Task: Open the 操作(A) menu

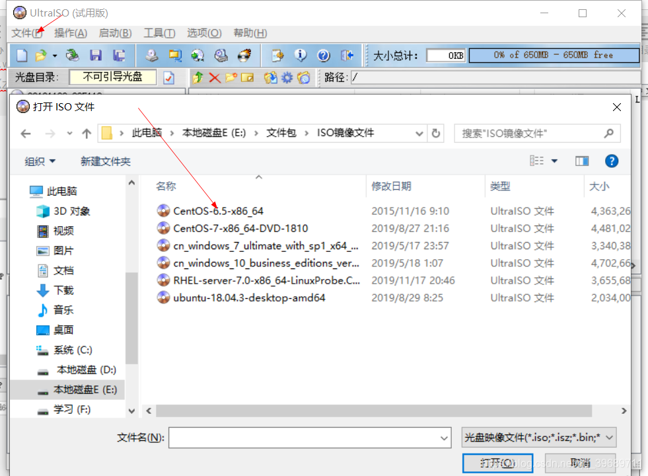Action: click(71, 33)
